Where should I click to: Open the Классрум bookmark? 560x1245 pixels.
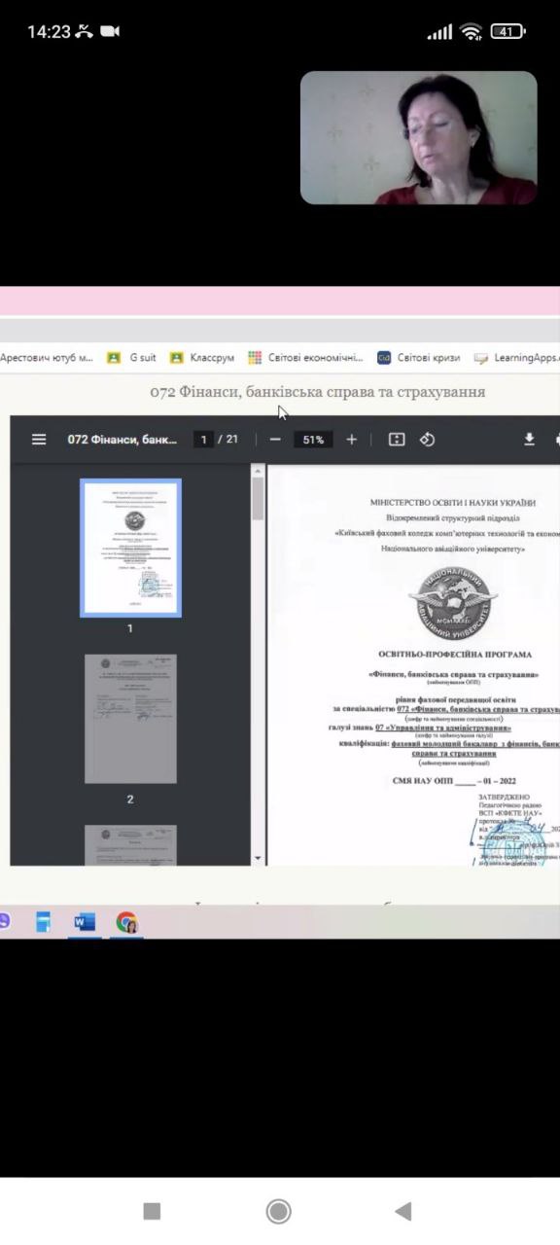(202, 357)
